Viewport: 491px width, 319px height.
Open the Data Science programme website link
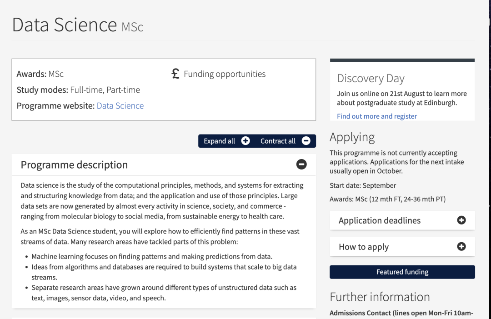(x=120, y=105)
